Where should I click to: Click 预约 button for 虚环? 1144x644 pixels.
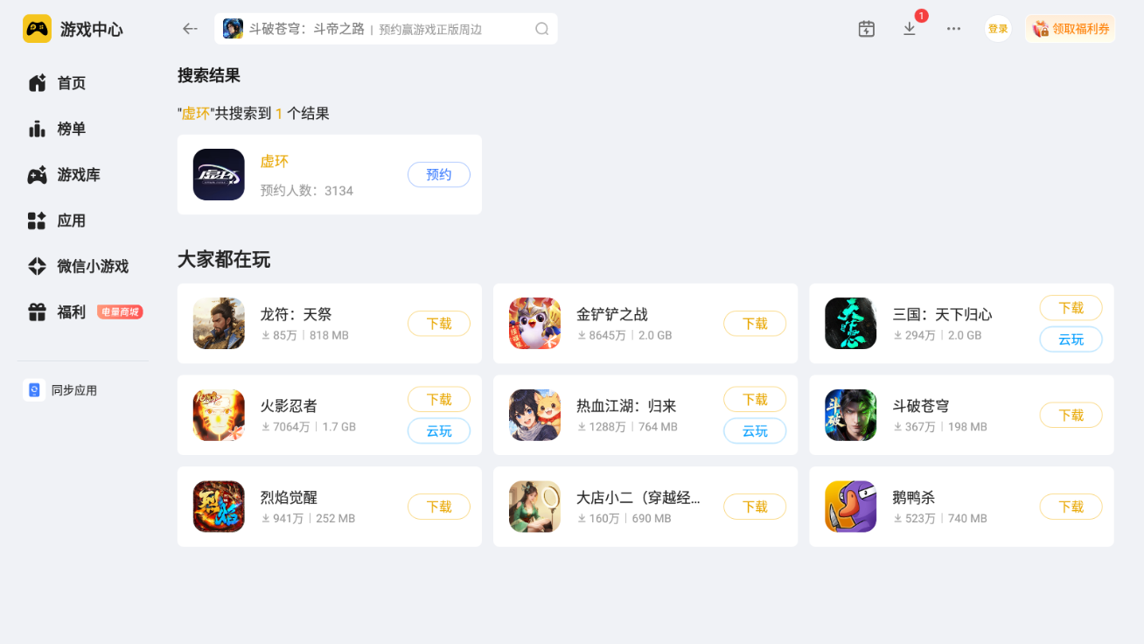(439, 175)
